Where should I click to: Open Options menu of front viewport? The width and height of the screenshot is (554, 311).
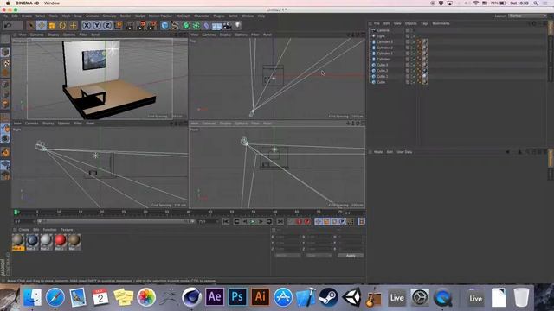click(241, 124)
